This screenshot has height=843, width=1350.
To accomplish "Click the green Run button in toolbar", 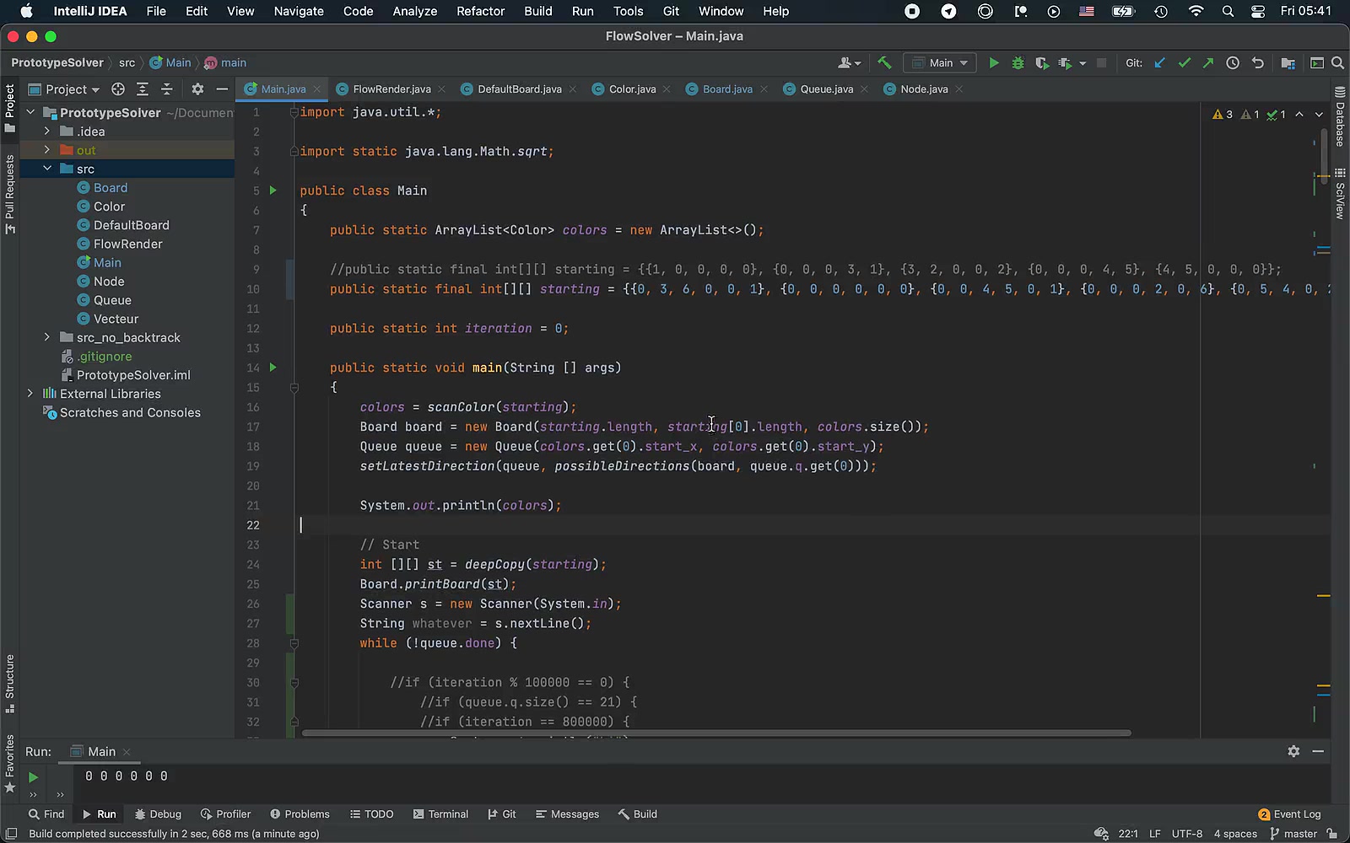I will [993, 63].
